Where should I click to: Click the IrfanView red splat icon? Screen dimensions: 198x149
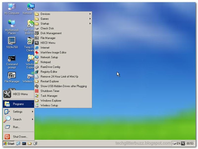pos(37,53)
